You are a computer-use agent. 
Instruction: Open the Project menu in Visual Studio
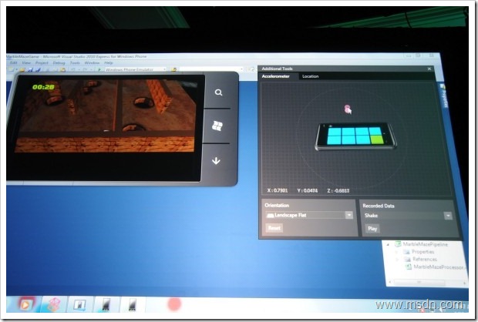click(x=42, y=62)
